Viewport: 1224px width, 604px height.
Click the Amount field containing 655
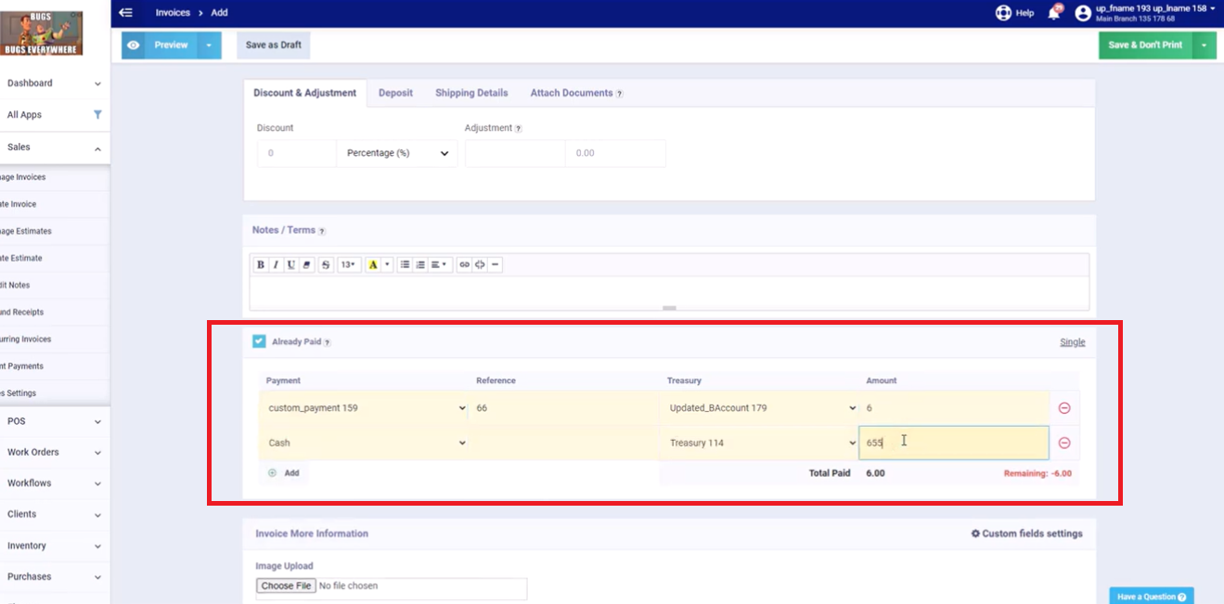[954, 443]
